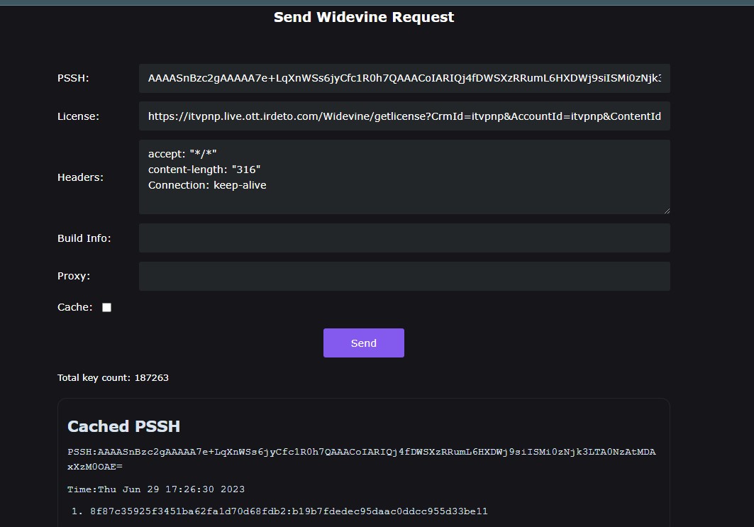Click the PSSH field label
The image size is (754, 527).
point(73,78)
